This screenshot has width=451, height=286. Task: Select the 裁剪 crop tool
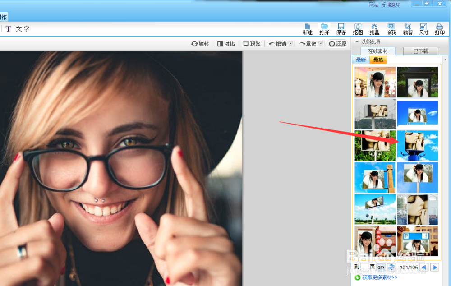(408, 29)
